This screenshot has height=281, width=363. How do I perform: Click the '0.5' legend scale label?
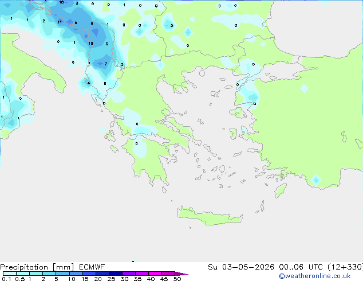[x=20, y=279]
